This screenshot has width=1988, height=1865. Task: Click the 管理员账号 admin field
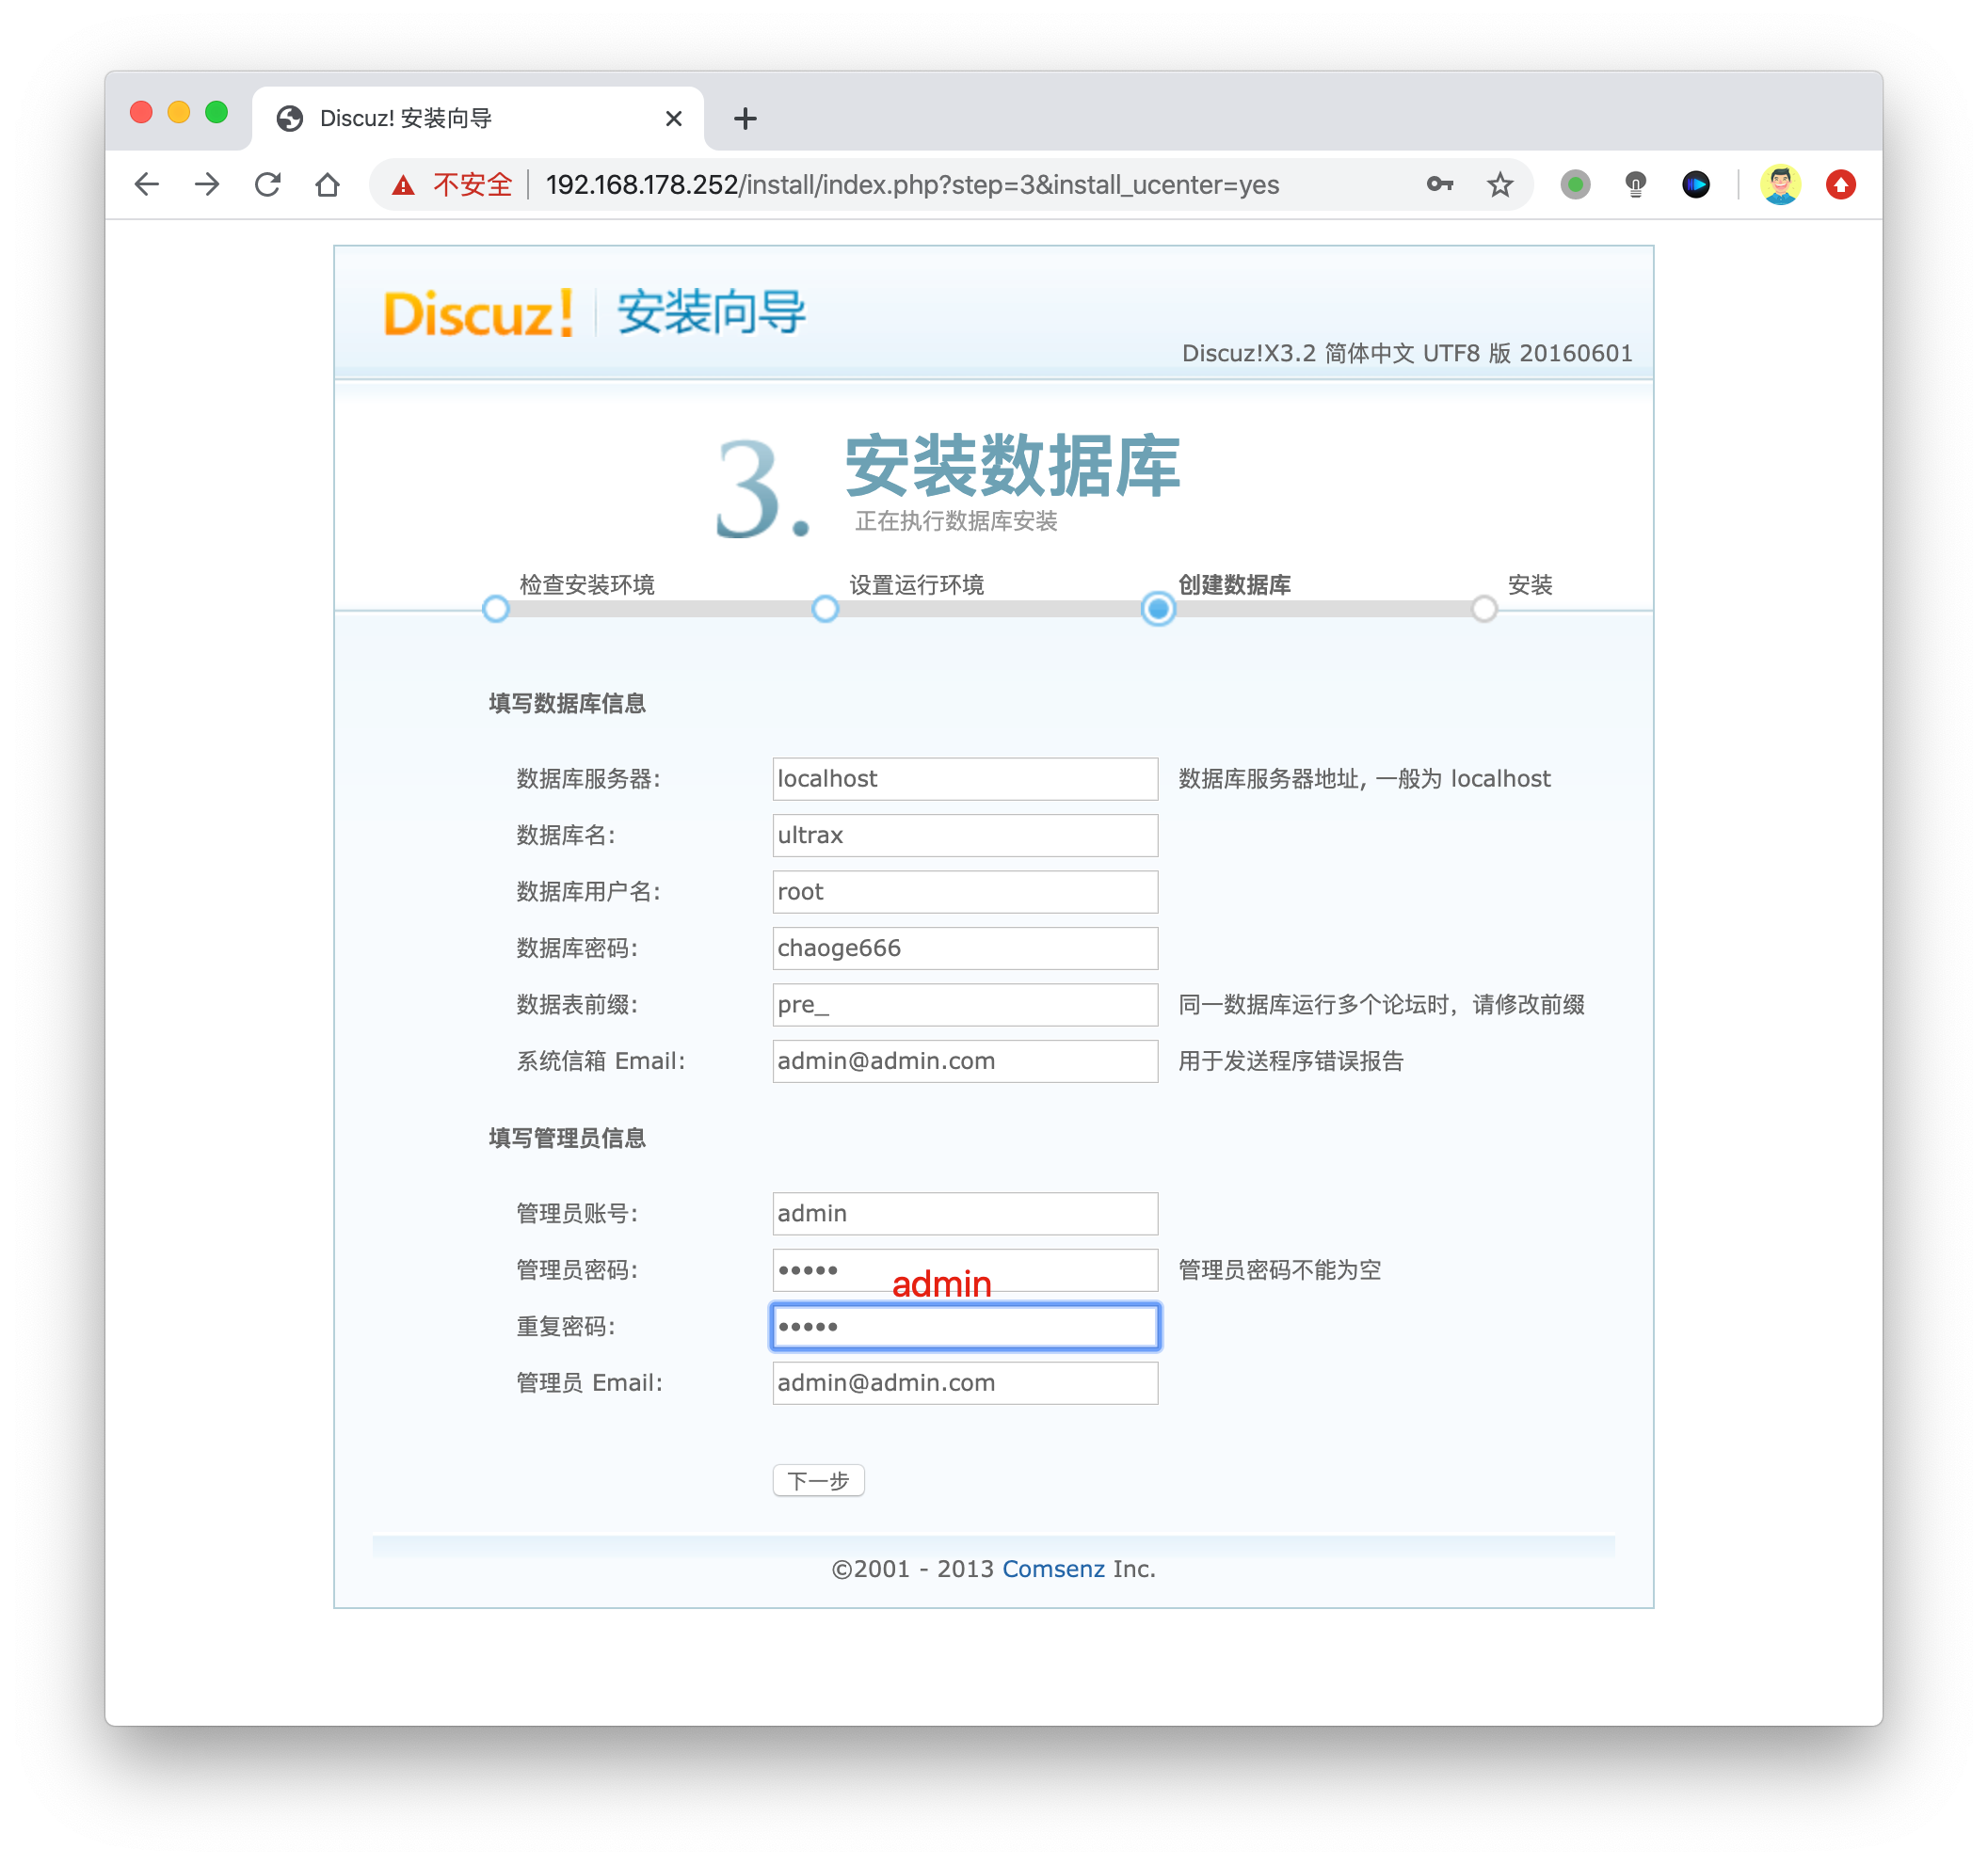pyautogui.click(x=965, y=1212)
